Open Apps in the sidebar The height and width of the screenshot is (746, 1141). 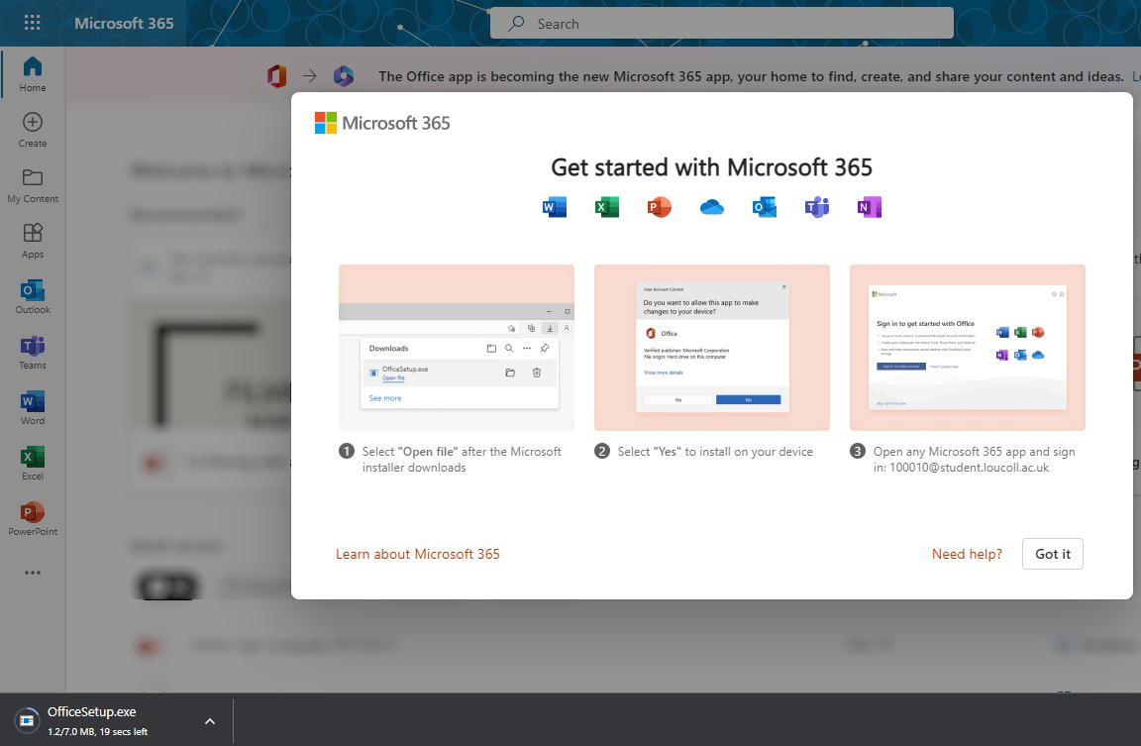tap(33, 241)
